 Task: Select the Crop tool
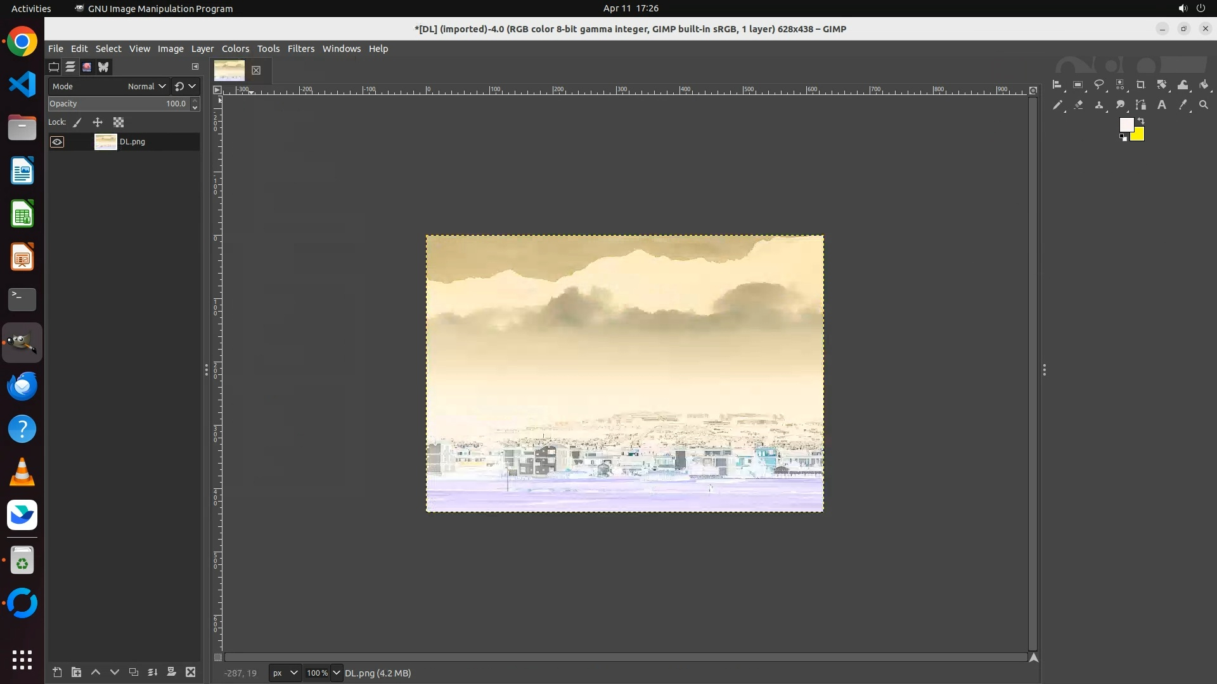click(x=1140, y=85)
